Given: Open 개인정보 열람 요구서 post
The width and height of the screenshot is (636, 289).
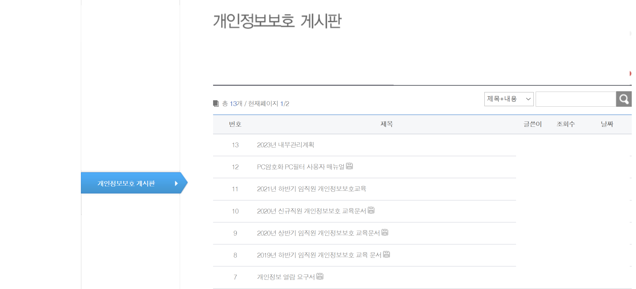Looking at the screenshot, I should pyautogui.click(x=285, y=277).
